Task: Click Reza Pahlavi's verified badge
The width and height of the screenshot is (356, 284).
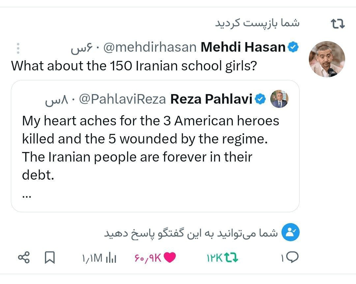Action: point(260,99)
